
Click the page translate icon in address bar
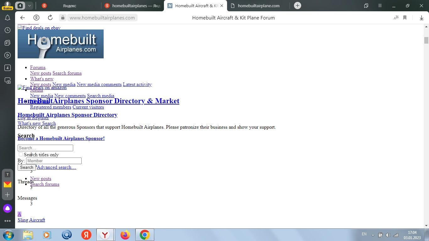[x=396, y=18]
